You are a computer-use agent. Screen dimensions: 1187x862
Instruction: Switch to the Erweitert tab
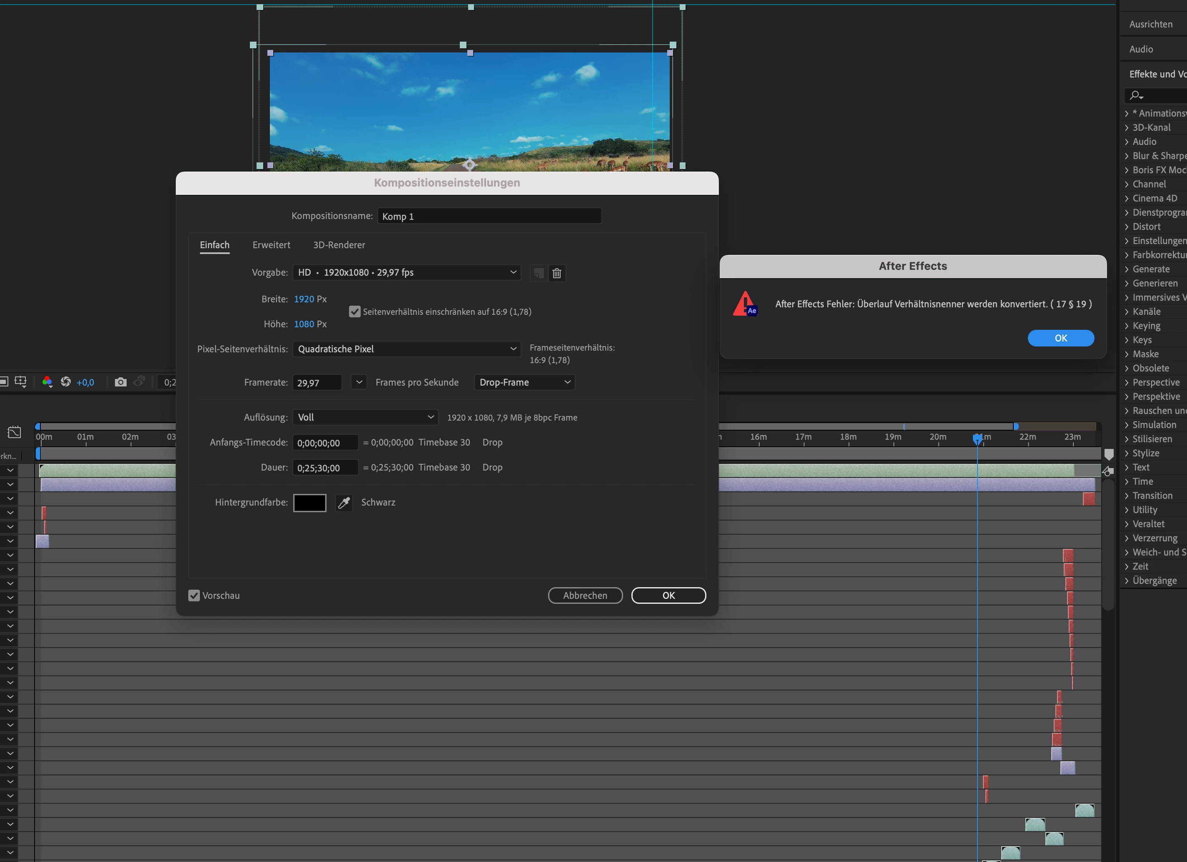pyautogui.click(x=271, y=245)
